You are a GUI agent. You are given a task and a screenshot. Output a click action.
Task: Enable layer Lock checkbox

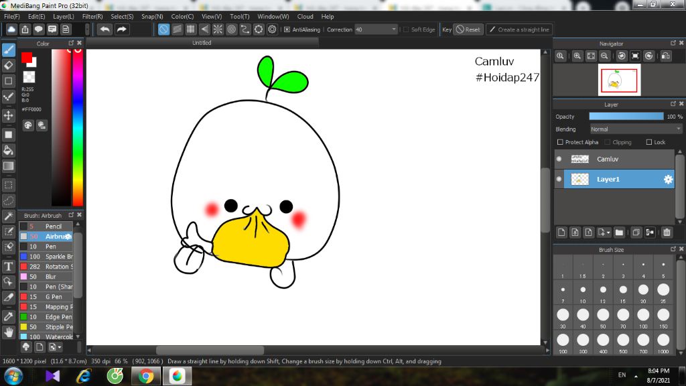tap(649, 142)
